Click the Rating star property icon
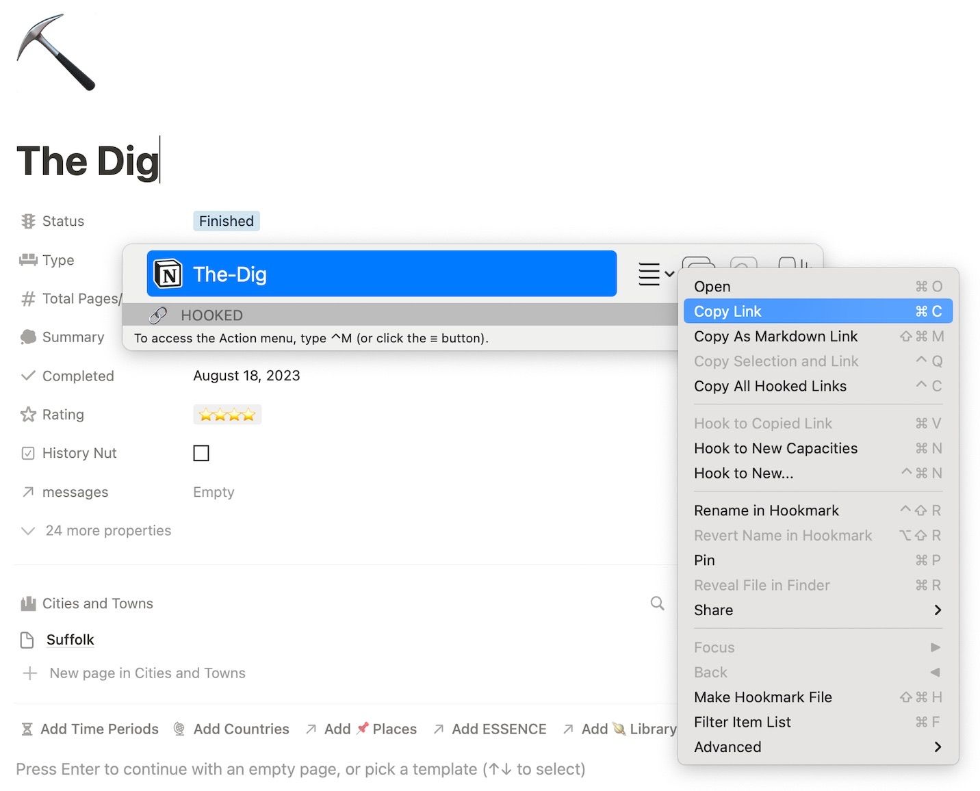This screenshot has height=791, width=980. coord(28,415)
